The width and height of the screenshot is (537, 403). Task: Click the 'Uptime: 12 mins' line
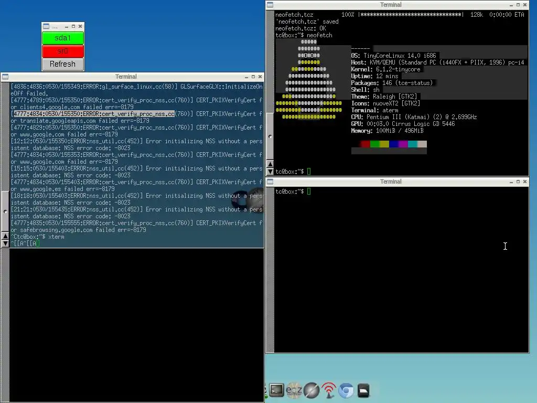[374, 76]
